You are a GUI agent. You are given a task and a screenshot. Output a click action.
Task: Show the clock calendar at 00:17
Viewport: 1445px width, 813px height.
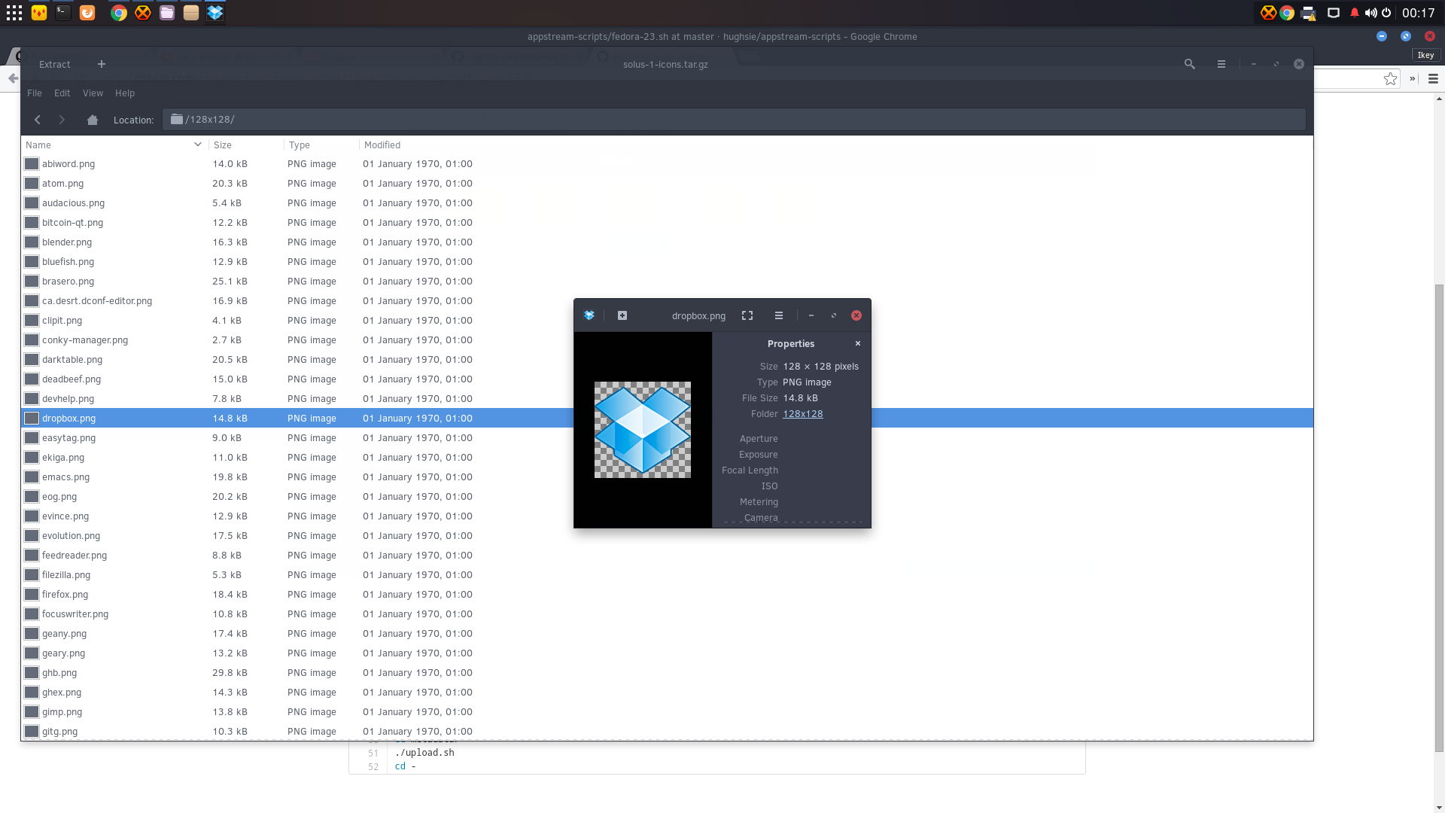1419,13
